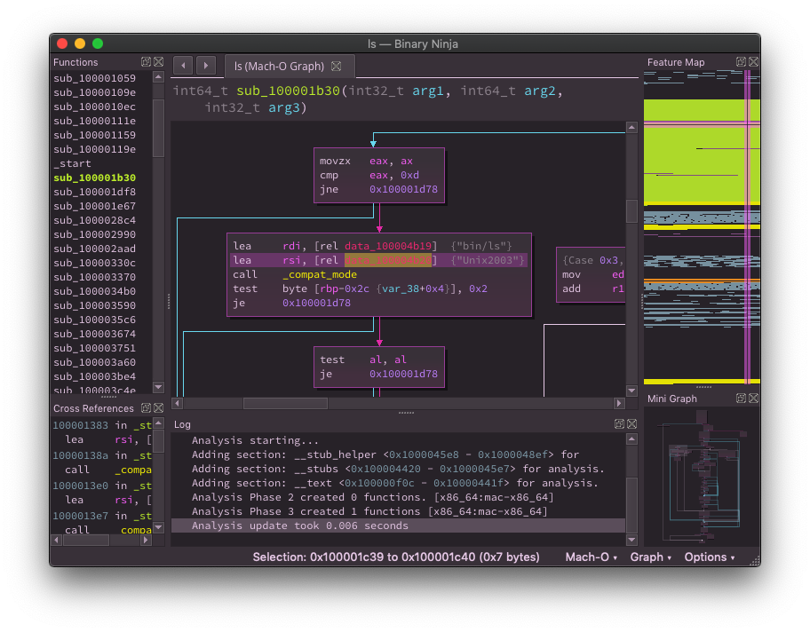Switch to ls (Mach-O Graph) tab
Image resolution: width=810 pixels, height=632 pixels.
tap(278, 67)
